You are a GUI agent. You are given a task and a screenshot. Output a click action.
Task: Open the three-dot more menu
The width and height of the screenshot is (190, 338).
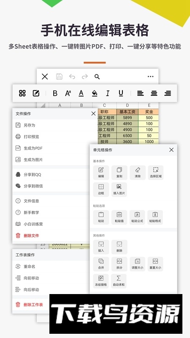[151, 76]
